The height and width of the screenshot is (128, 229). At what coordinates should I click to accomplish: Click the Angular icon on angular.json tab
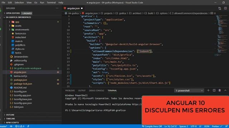coord(65,8)
